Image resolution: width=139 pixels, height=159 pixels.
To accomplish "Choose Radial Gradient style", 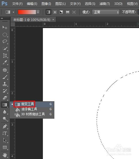I will coord(55,12).
